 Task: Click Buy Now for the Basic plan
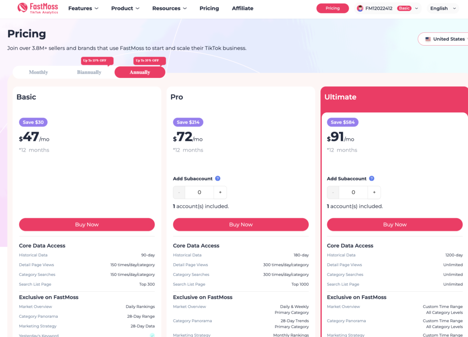87,225
